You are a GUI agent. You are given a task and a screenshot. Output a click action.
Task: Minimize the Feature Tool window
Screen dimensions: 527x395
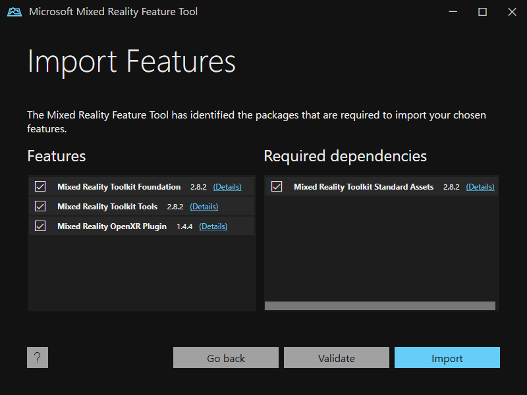coord(453,12)
